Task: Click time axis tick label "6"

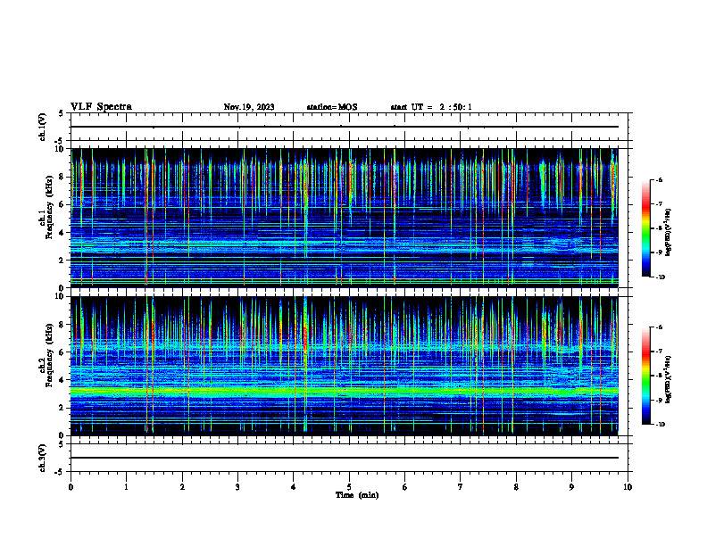Action: [405, 487]
